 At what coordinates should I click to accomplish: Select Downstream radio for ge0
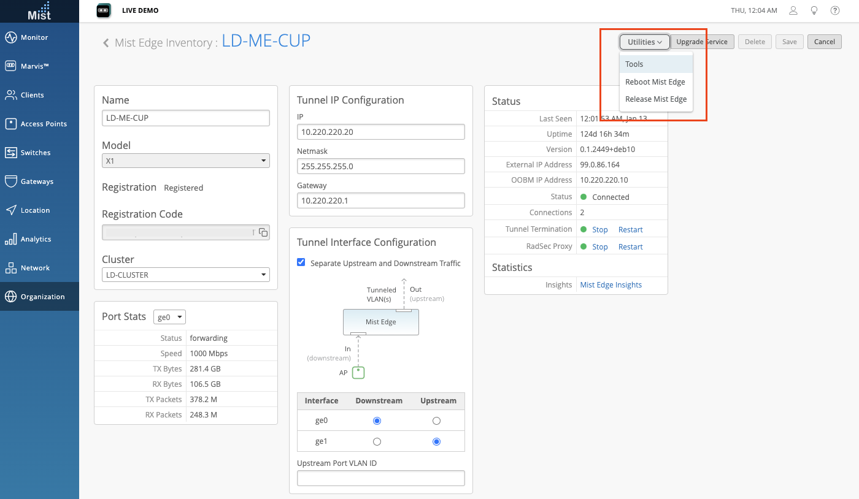tap(377, 421)
